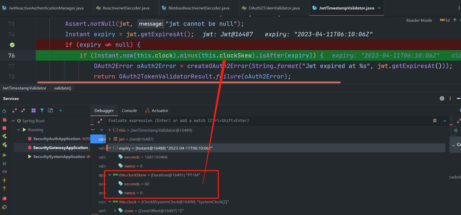
Task: Click the Rerun icon in Services sidebar
Action: coord(4,111)
